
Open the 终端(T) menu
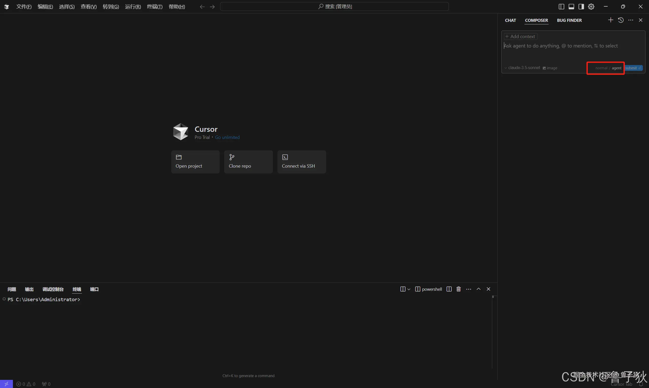tap(154, 7)
